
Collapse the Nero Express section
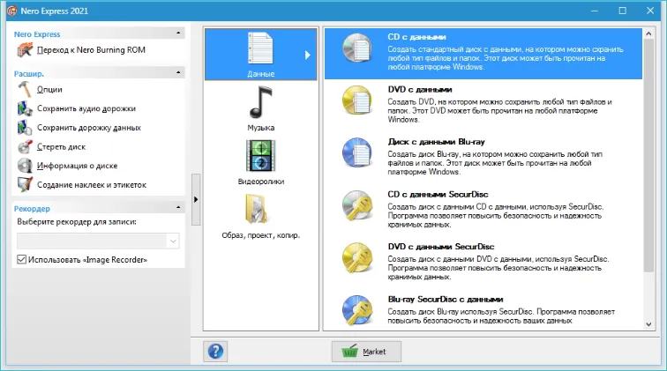pos(179,33)
